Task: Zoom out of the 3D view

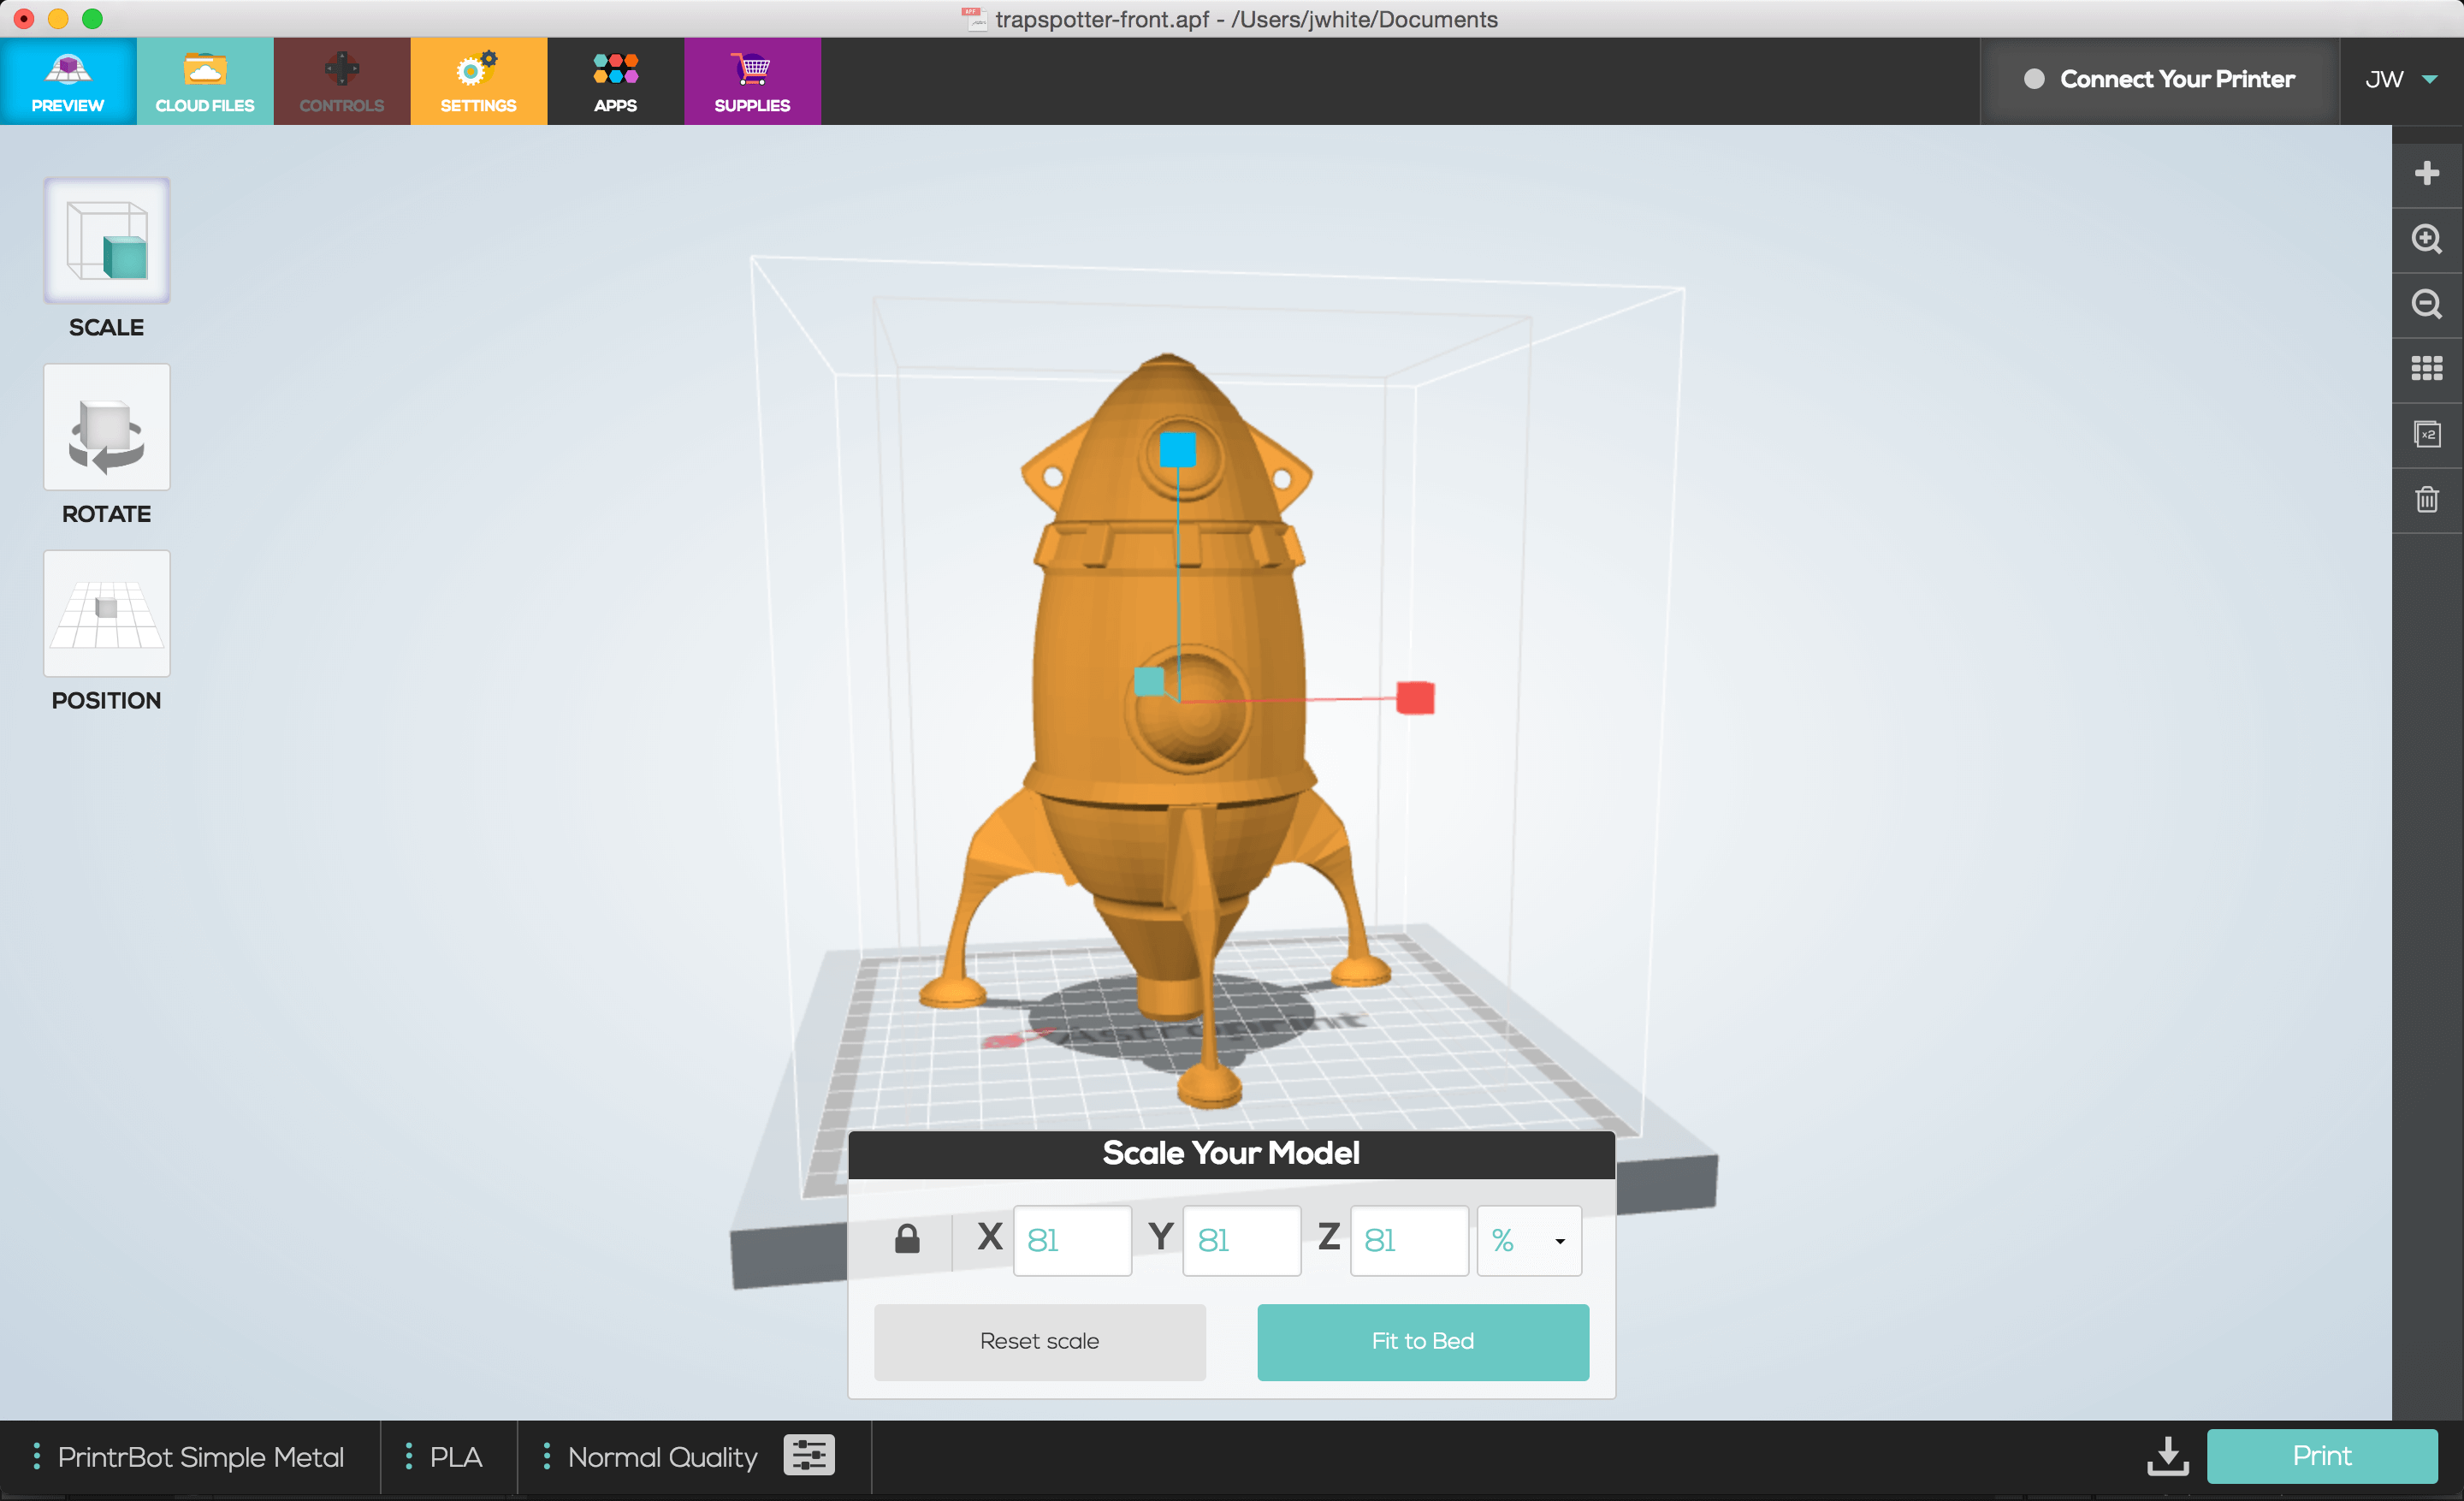Action: 2427,304
